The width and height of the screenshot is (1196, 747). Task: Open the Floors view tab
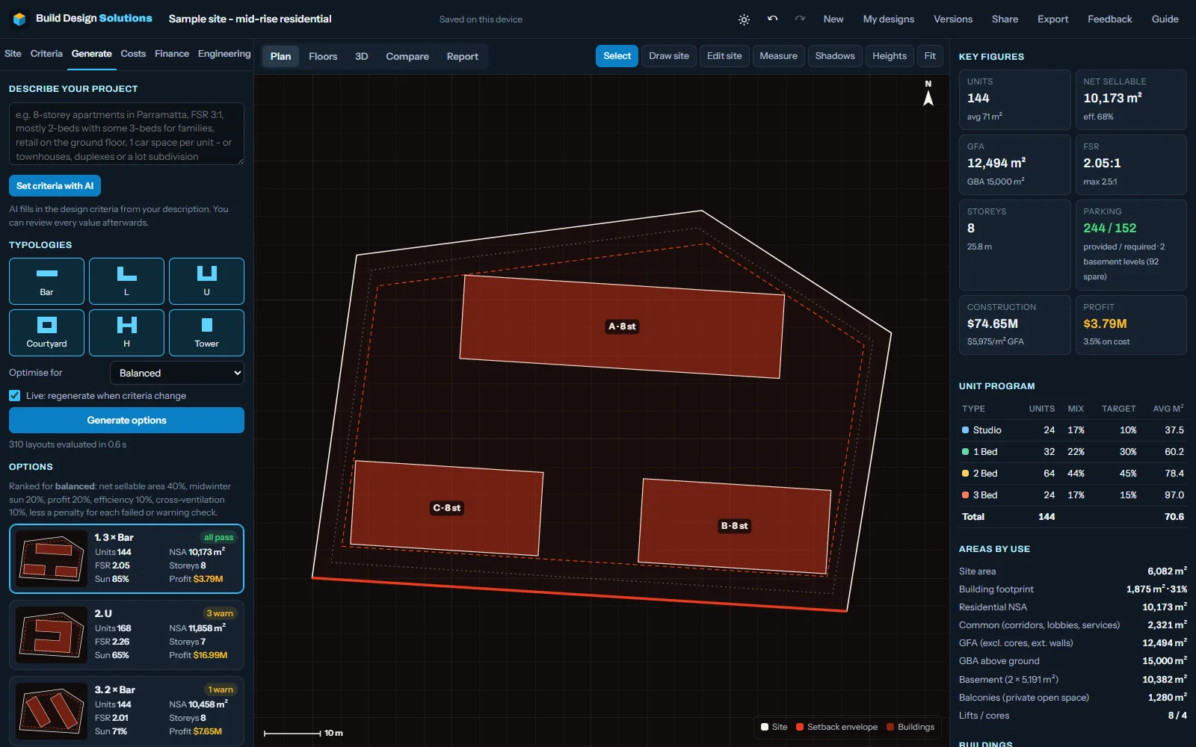(323, 56)
